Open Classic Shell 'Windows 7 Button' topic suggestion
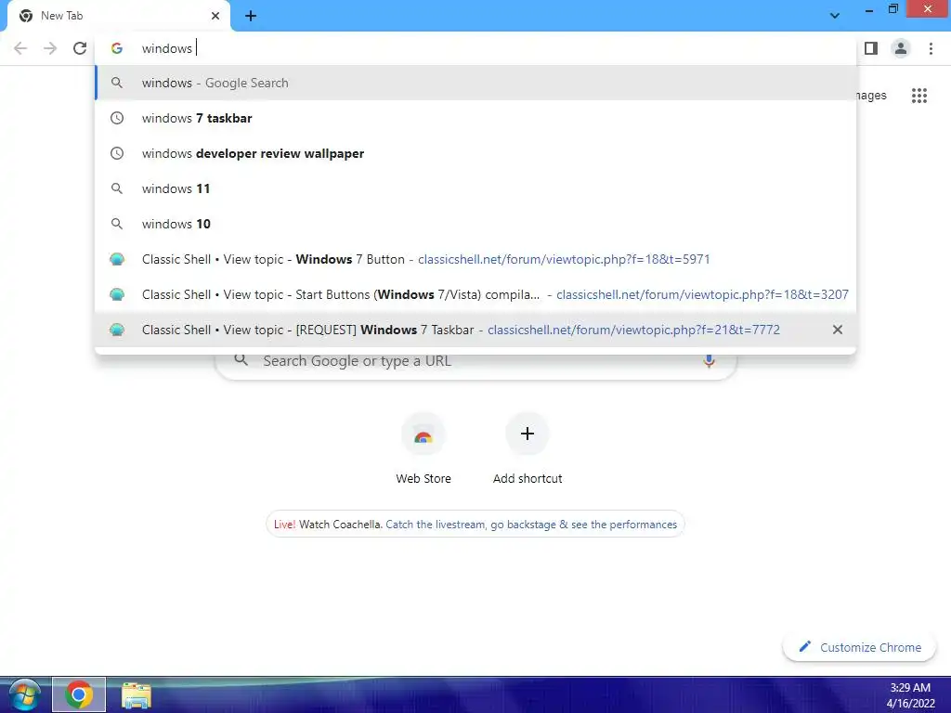The image size is (951, 713). pos(476,259)
